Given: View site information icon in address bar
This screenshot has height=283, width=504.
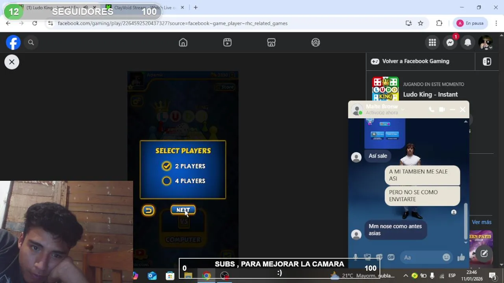Looking at the screenshot, I should pyautogui.click(x=50, y=23).
